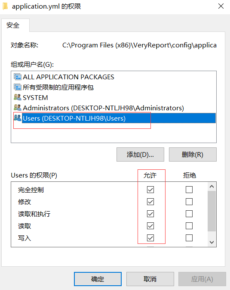
Task: Check the 写入 deny checkbox
Action: pos(189,238)
